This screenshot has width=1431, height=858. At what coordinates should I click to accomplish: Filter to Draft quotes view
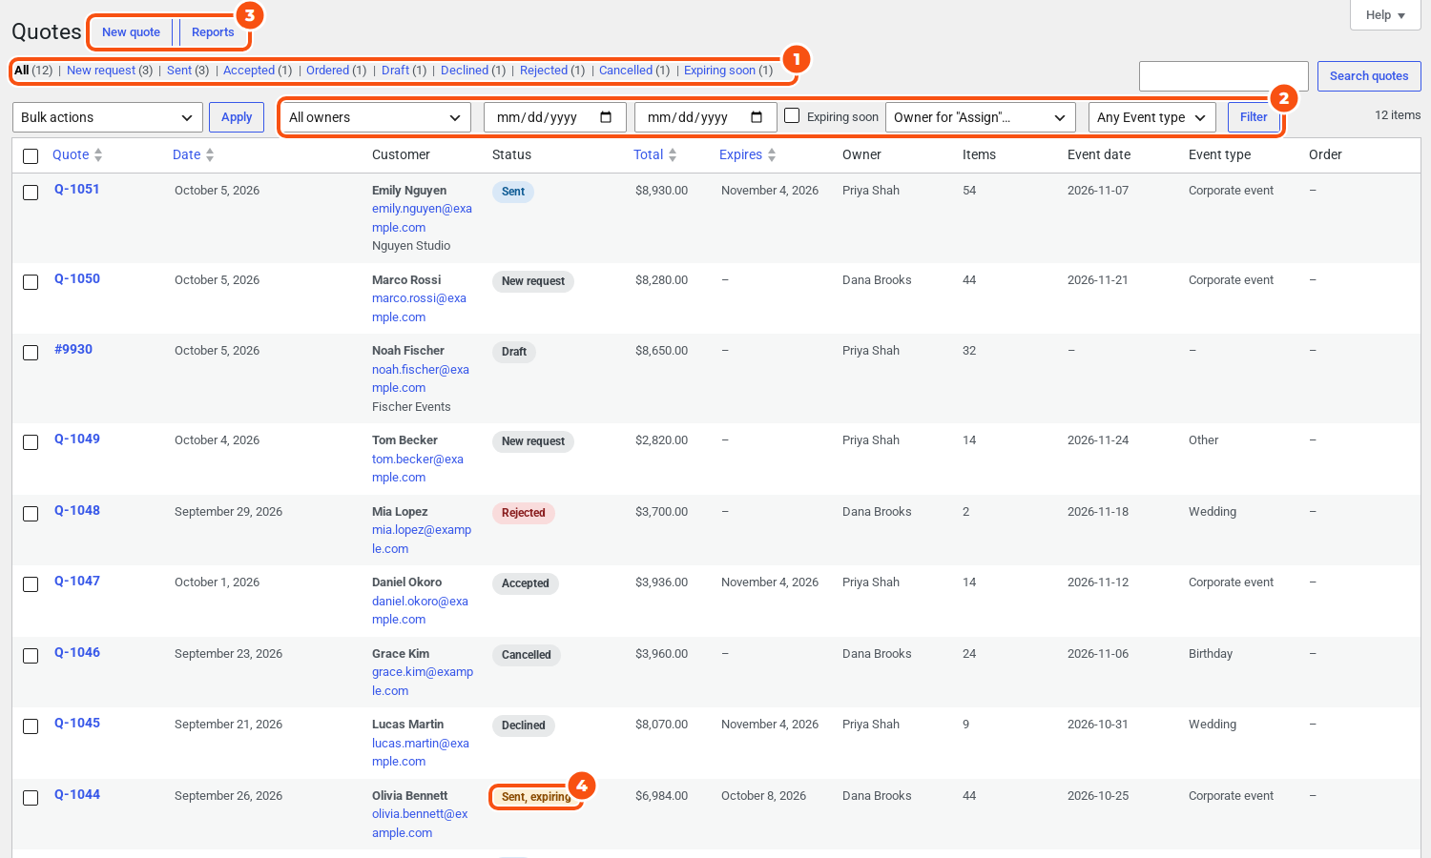point(395,71)
